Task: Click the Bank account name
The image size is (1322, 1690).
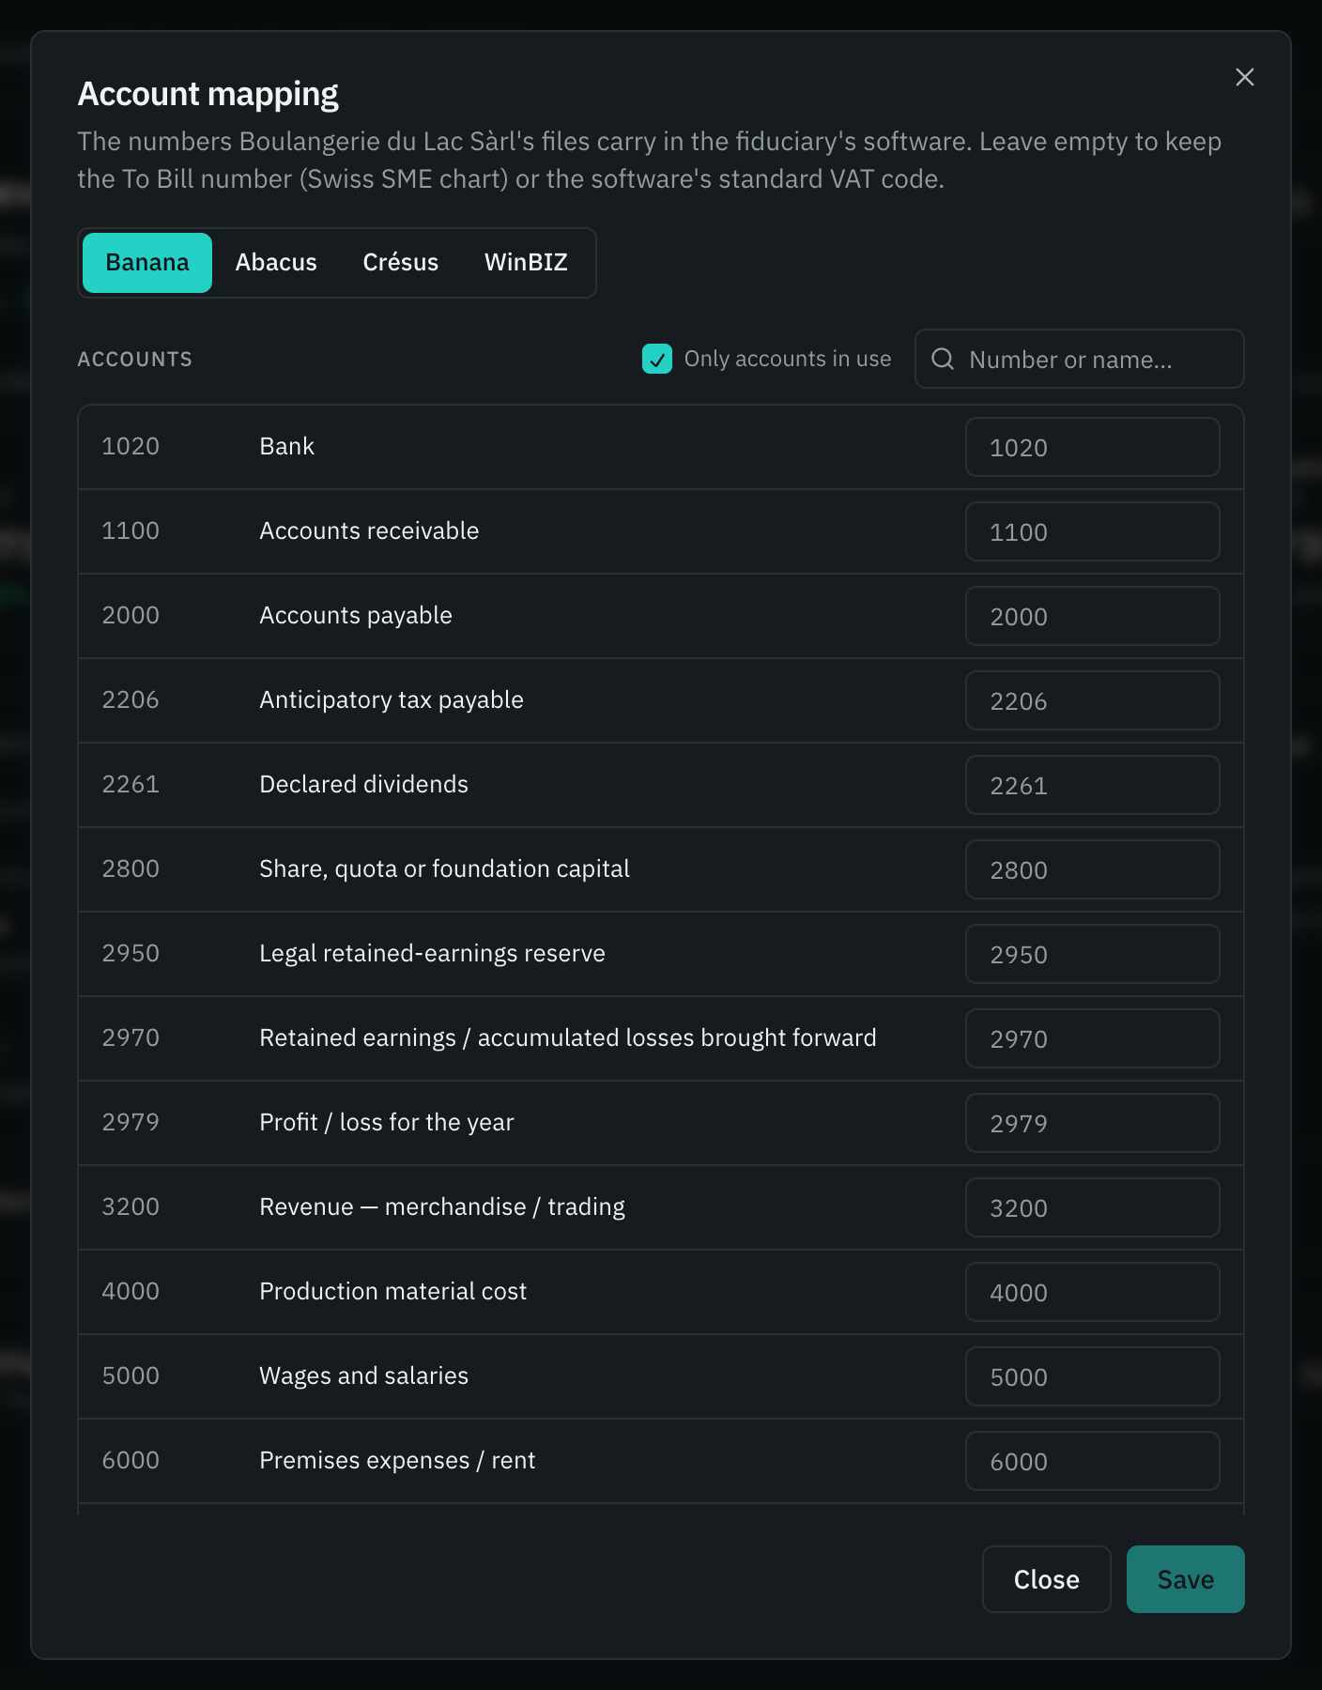Action: click(x=286, y=446)
